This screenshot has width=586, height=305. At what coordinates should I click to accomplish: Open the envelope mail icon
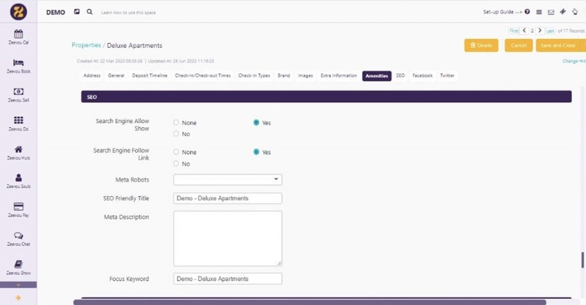click(x=551, y=12)
